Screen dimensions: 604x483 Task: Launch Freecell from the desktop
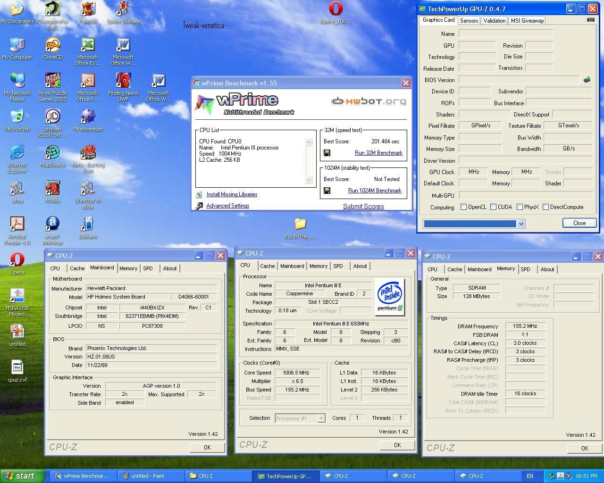click(x=88, y=13)
